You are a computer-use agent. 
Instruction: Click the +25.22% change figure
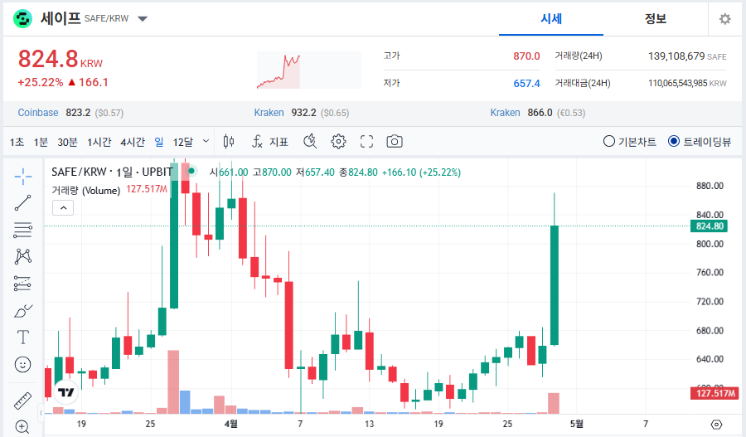[x=41, y=82]
